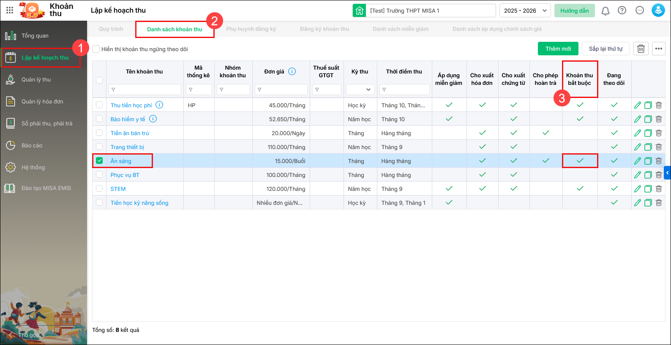The height and width of the screenshot is (345, 671).
Task: Delete the Trang thiết bị row
Action: pyautogui.click(x=659, y=147)
